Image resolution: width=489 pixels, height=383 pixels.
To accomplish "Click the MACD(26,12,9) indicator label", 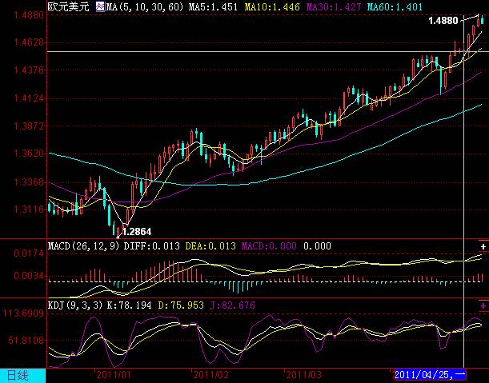I will pos(83,246).
